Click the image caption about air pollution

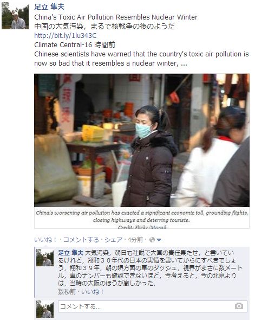coord(142,216)
